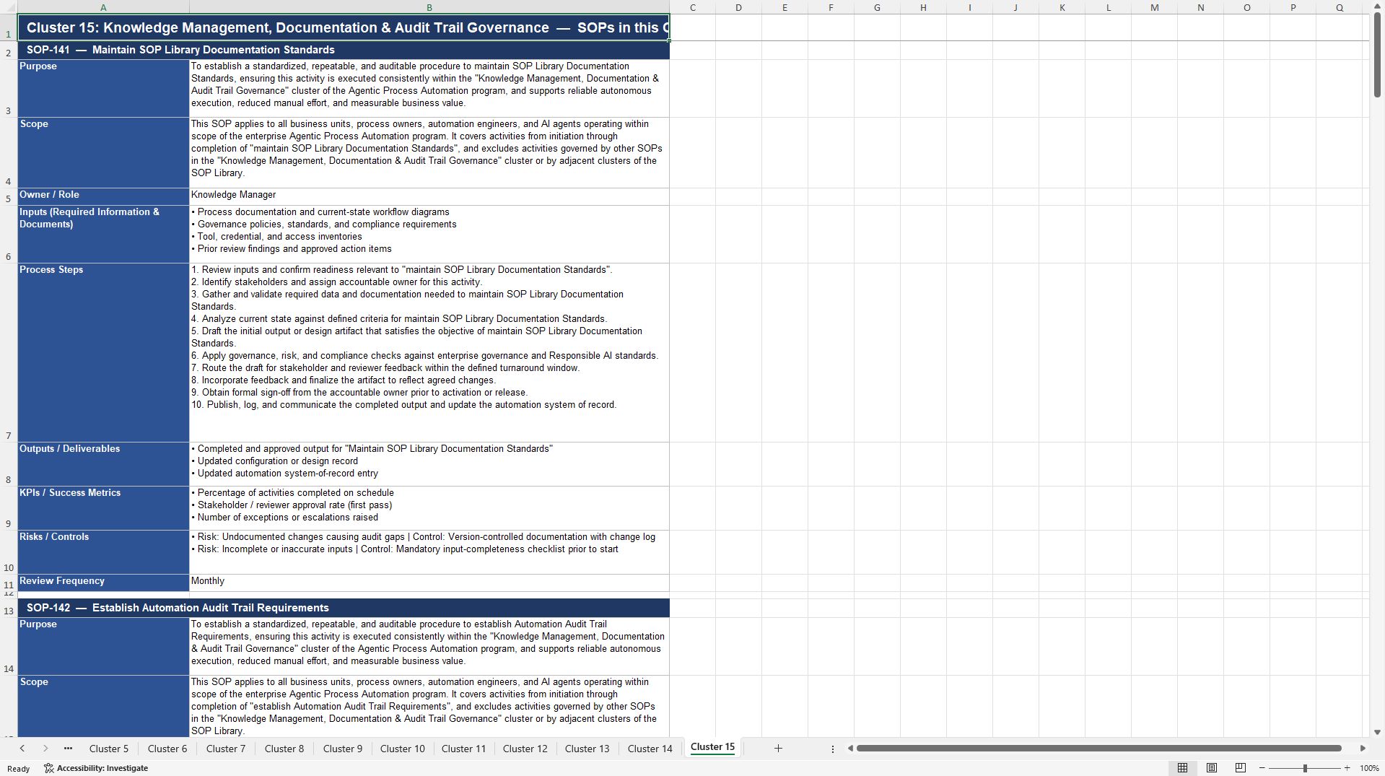Switch to Page Layout view

tap(1212, 768)
